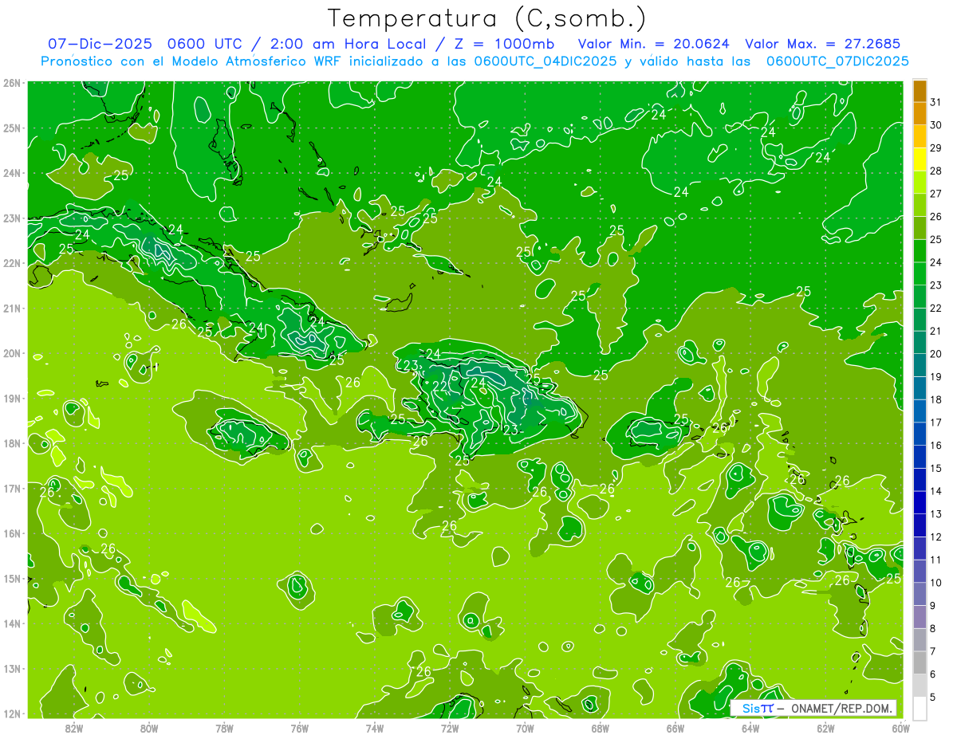
Task: Click the color bar label '20'
Action: click(935, 354)
